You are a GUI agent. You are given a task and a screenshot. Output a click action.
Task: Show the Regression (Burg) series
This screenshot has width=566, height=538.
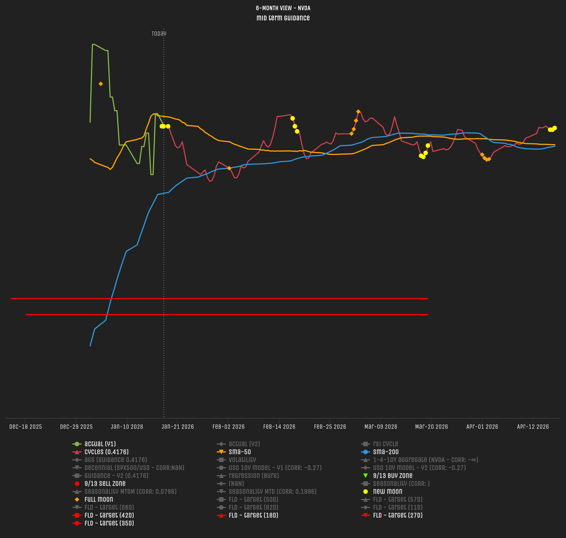[254, 476]
